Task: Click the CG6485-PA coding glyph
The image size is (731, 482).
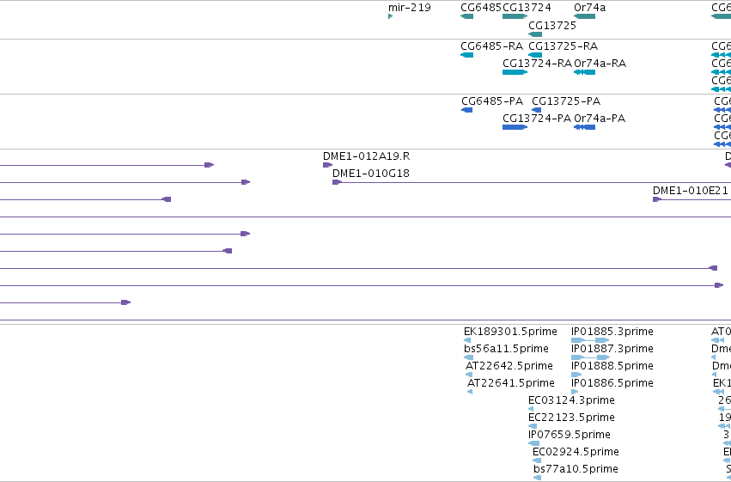Action: point(466,110)
